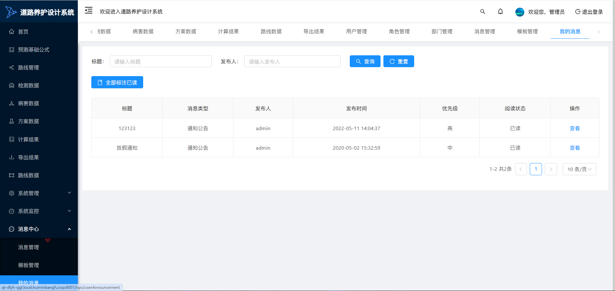615x291 pixels.
Task: Collapse the 消息中心 submenu arrow
Action: pos(69,229)
